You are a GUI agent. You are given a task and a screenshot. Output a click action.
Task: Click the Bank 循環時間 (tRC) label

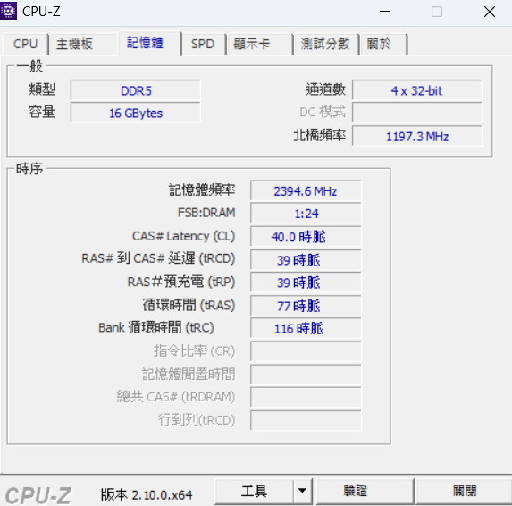(156, 327)
